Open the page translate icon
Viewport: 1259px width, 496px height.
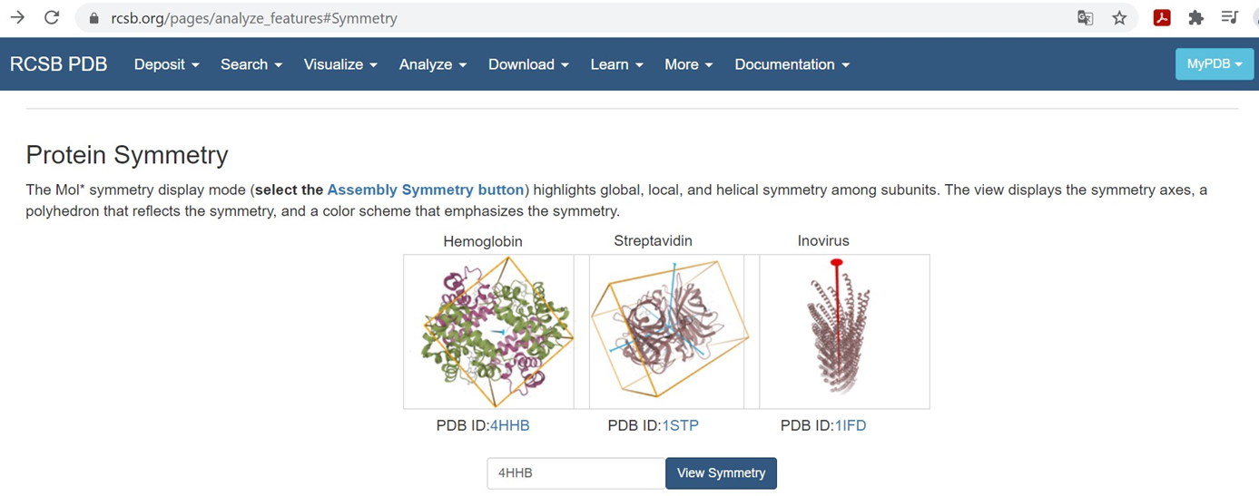pyautogui.click(x=1085, y=18)
